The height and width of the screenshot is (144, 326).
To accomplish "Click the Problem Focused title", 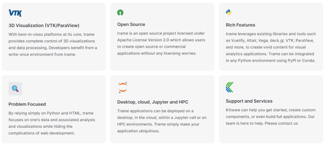I will (27, 104).
